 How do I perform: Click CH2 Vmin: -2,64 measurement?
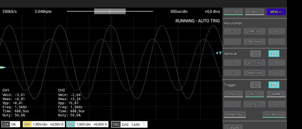point(69,95)
